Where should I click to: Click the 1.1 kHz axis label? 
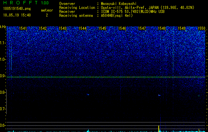(3, 43)
